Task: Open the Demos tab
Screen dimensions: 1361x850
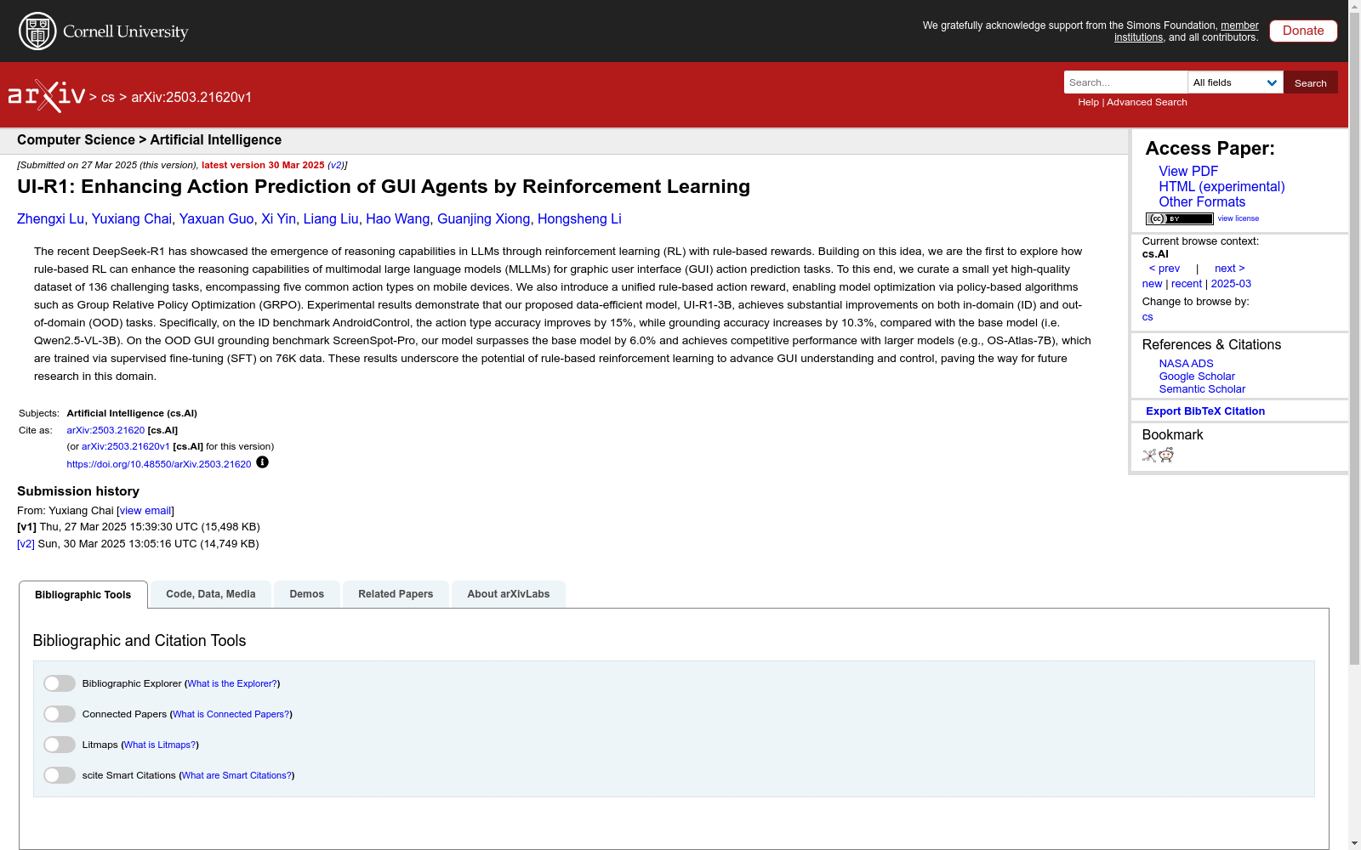Action: [307, 594]
